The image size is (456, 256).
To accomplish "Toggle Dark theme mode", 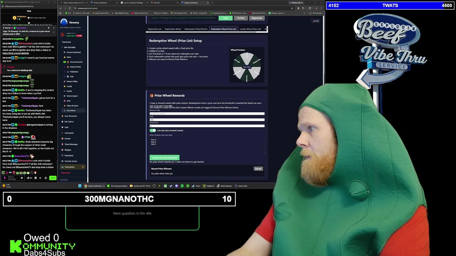I will [x=316, y=21].
